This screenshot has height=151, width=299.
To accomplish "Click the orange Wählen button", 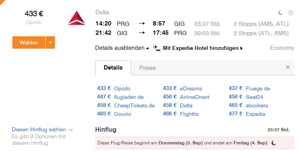I will (29, 42).
